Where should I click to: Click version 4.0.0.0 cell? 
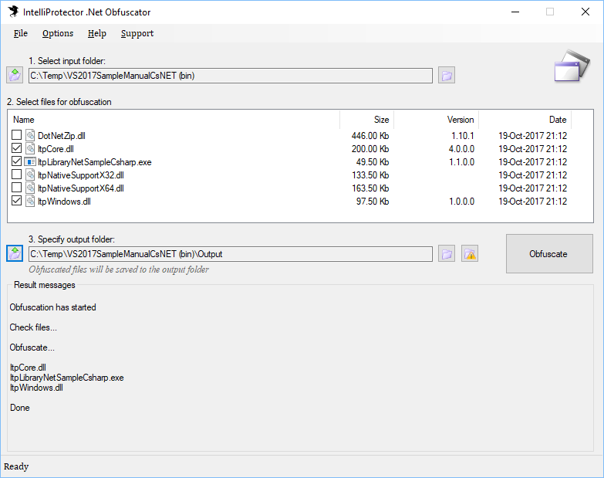tap(461, 149)
